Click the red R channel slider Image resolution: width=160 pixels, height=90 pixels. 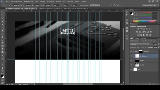tap(144, 12)
